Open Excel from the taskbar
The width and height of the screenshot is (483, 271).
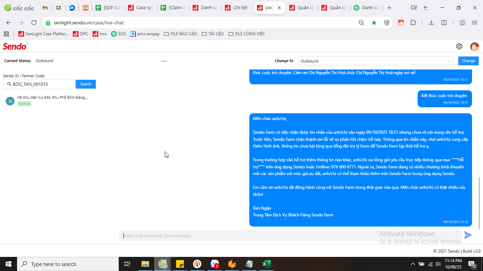pyautogui.click(x=266, y=264)
